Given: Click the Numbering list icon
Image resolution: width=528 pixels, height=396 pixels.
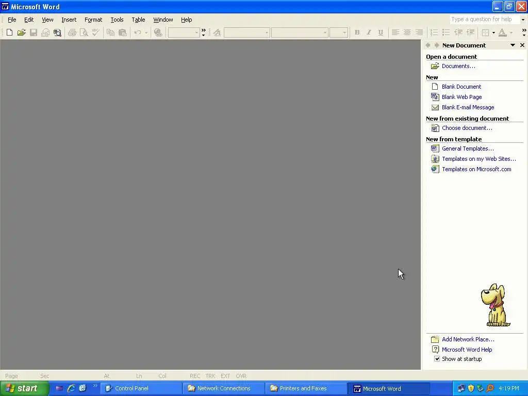Looking at the screenshot, I should 434,32.
